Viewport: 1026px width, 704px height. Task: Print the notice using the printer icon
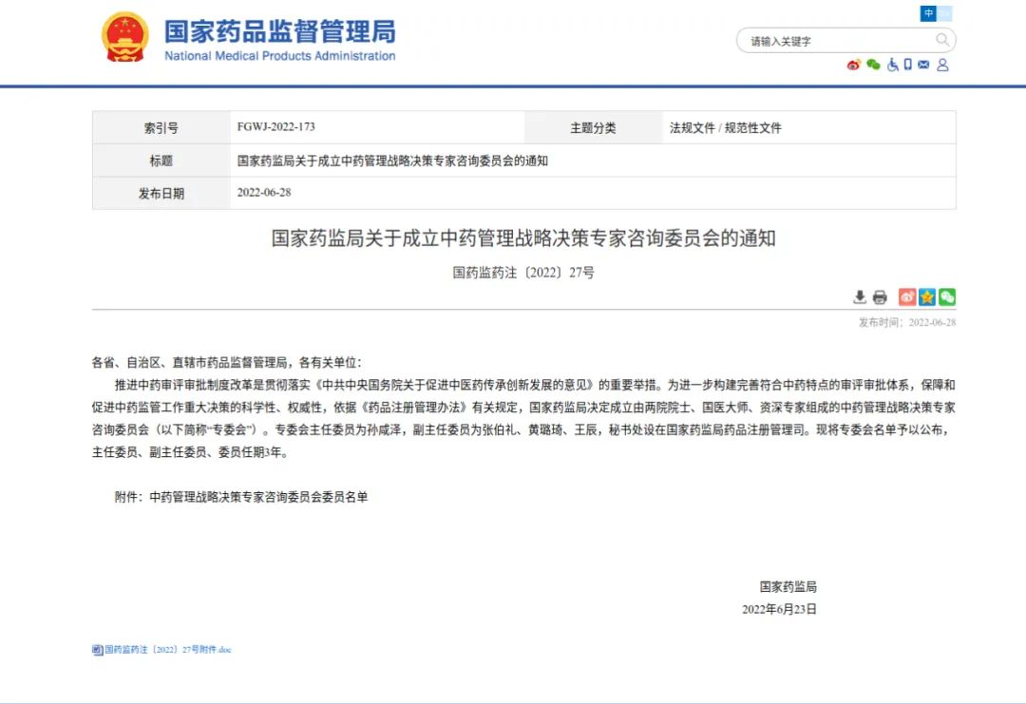pos(880,297)
